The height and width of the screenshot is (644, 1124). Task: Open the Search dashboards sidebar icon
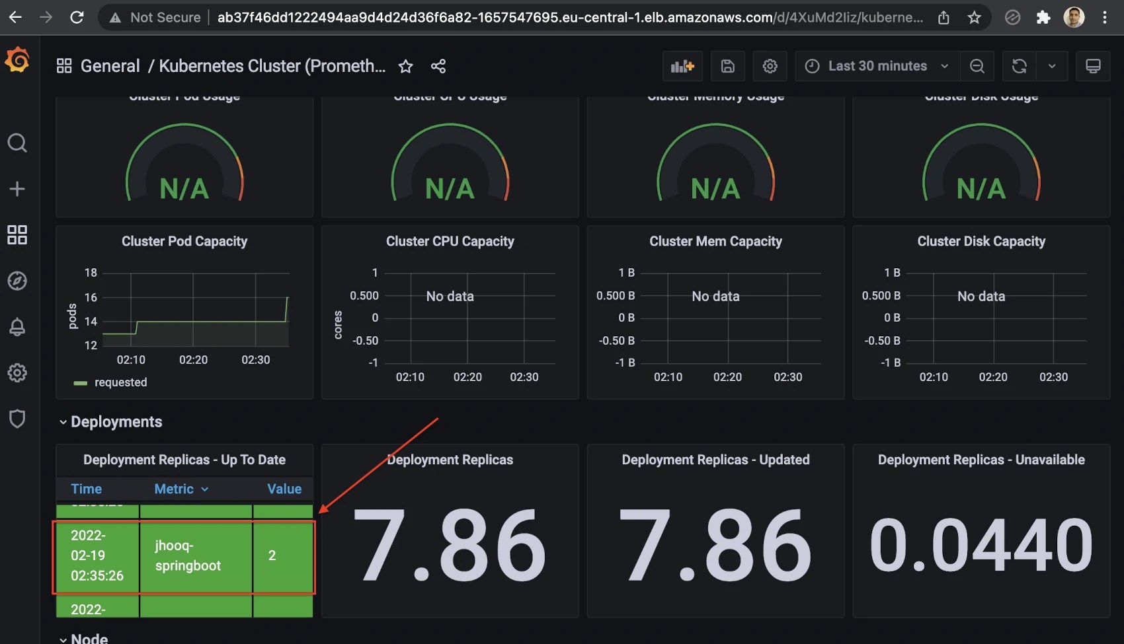(17, 143)
